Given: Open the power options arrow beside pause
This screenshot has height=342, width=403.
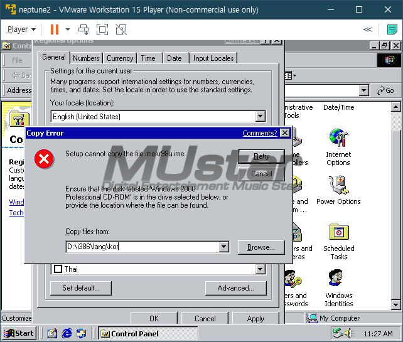Looking at the screenshot, I should point(68,29).
